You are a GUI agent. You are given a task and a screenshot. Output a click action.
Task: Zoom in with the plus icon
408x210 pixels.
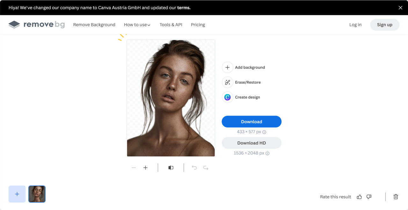[145, 168]
